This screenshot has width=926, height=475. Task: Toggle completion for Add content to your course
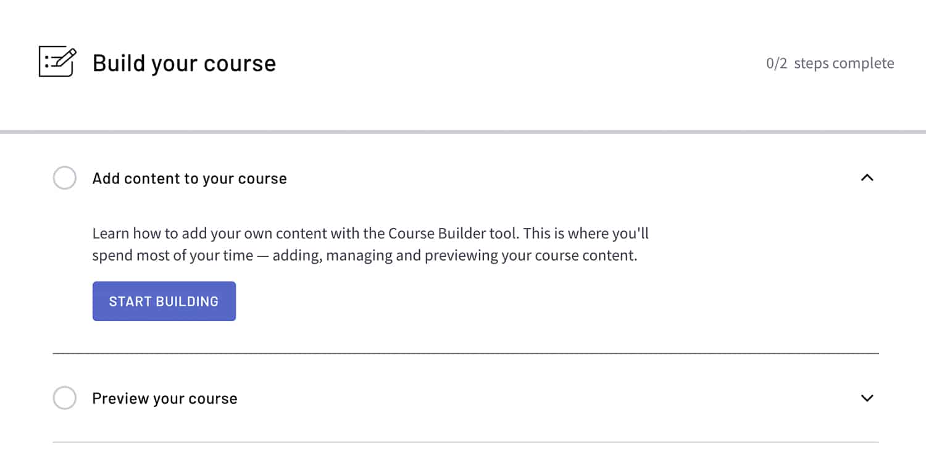point(64,178)
